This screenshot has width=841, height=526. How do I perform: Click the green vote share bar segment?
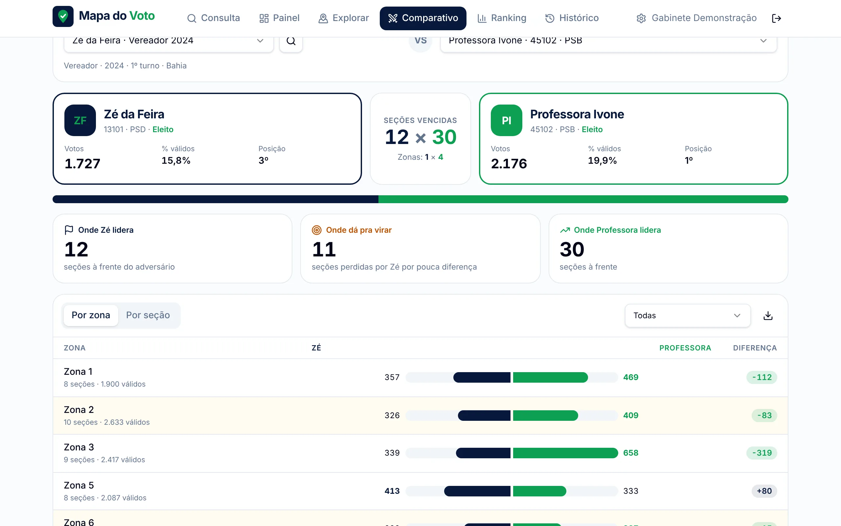(583, 199)
